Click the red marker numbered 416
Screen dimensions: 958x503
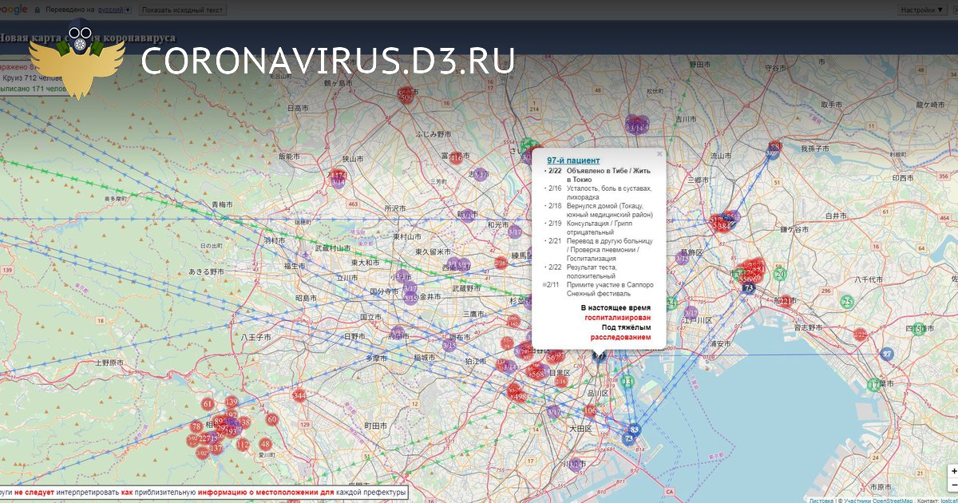tap(456, 158)
